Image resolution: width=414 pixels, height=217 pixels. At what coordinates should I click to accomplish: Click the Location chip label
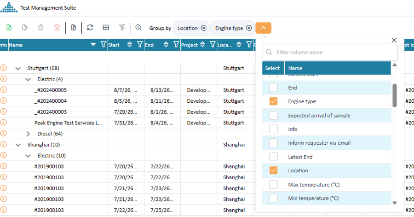tap(188, 28)
